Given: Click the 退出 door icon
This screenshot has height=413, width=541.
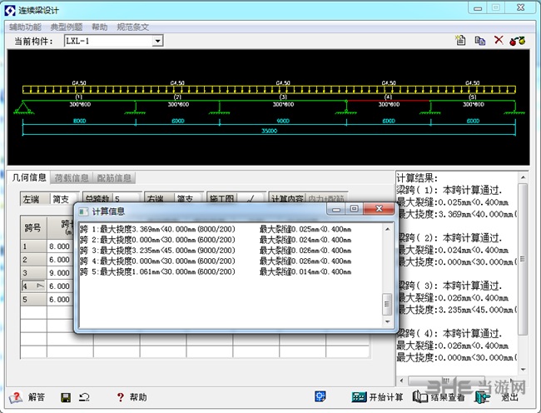Looking at the screenshot, I should 483,397.
